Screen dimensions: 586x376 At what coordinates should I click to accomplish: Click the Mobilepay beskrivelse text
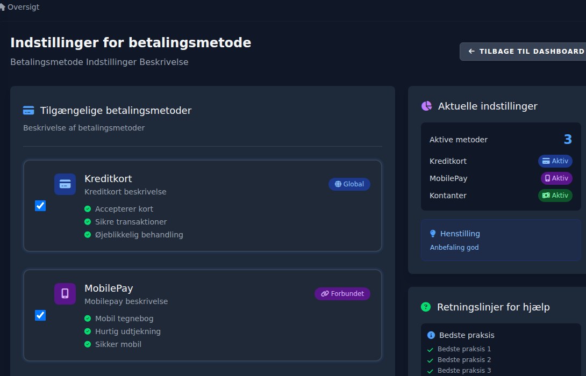point(126,301)
